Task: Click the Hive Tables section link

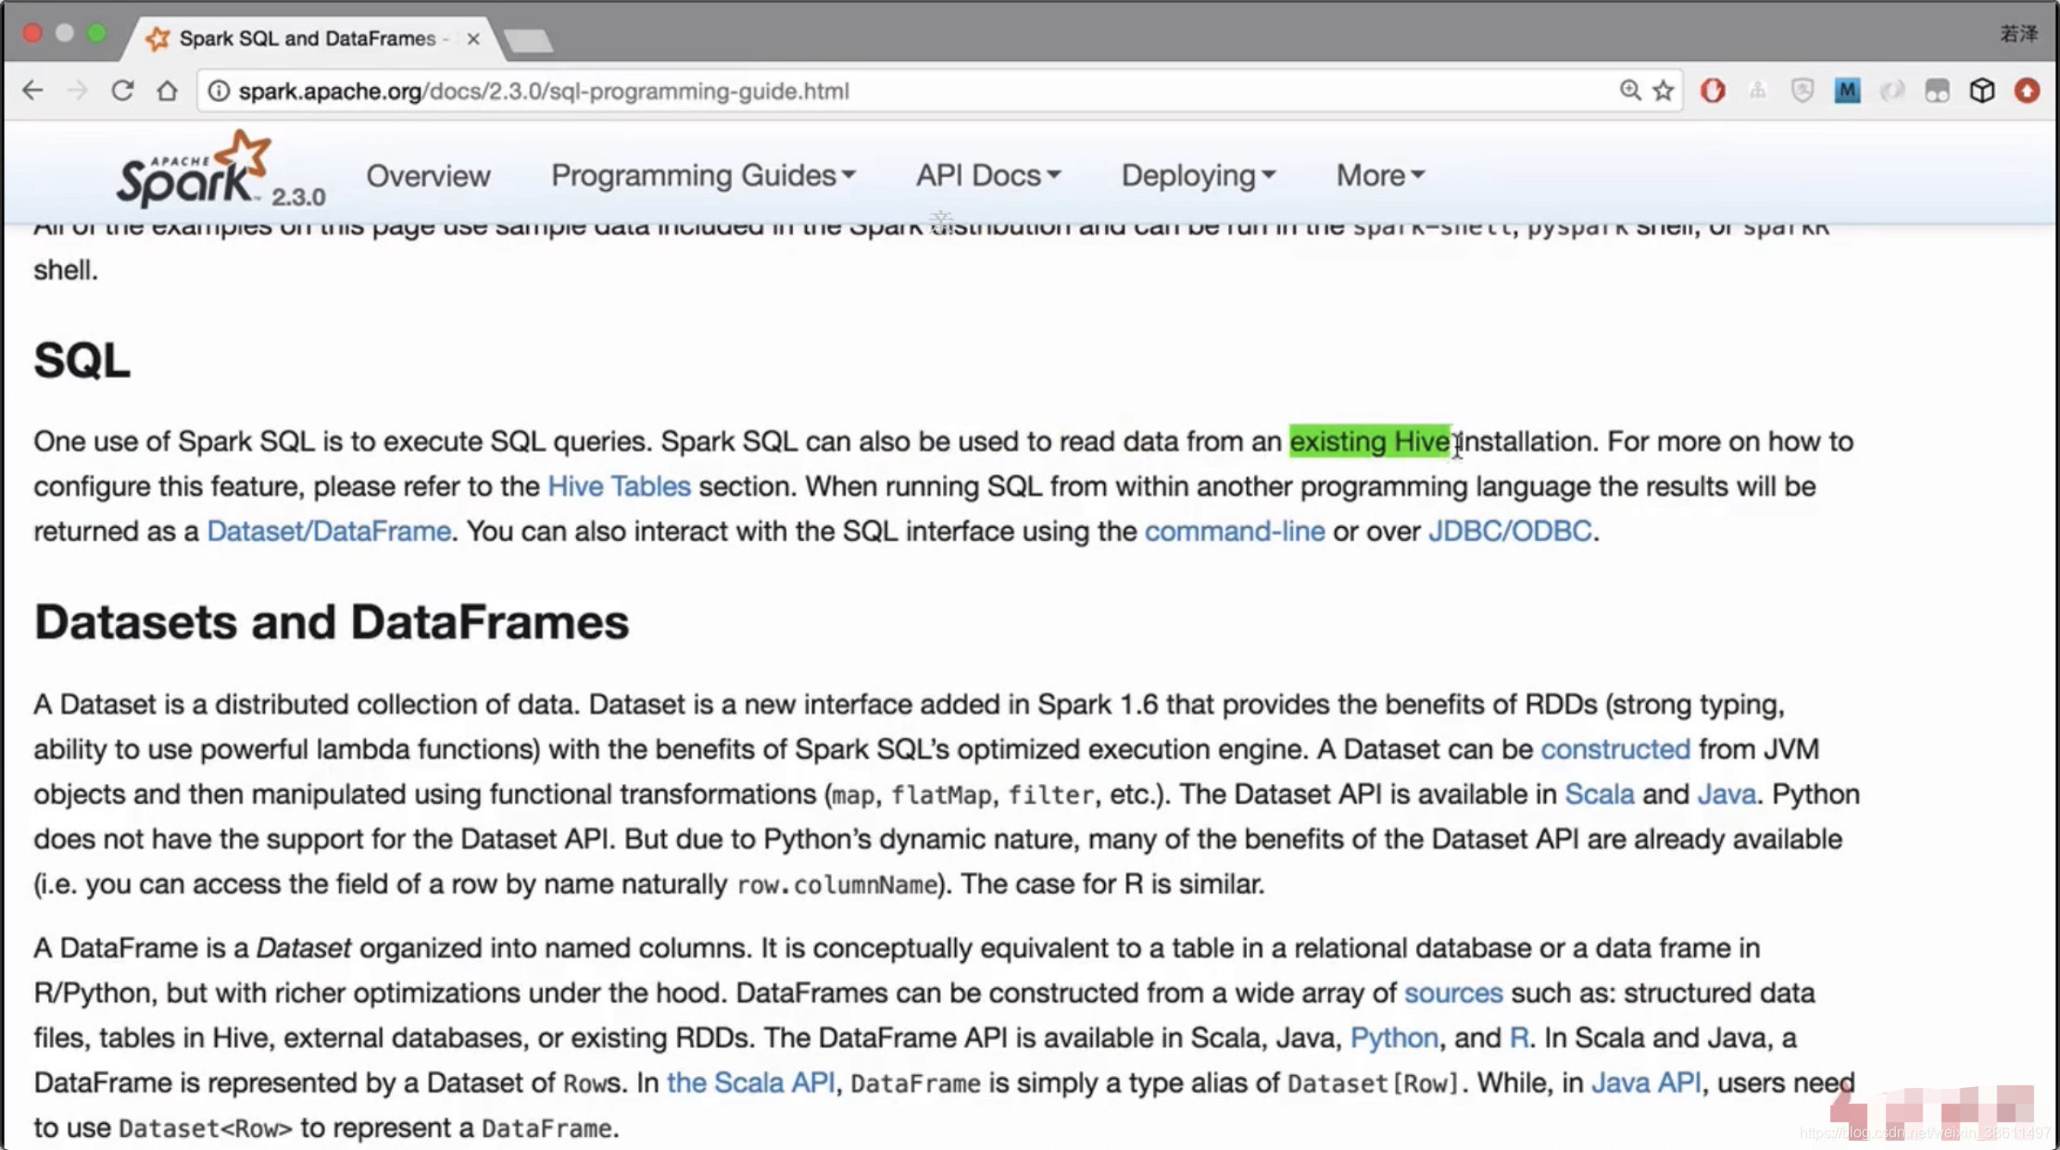Action: (619, 487)
